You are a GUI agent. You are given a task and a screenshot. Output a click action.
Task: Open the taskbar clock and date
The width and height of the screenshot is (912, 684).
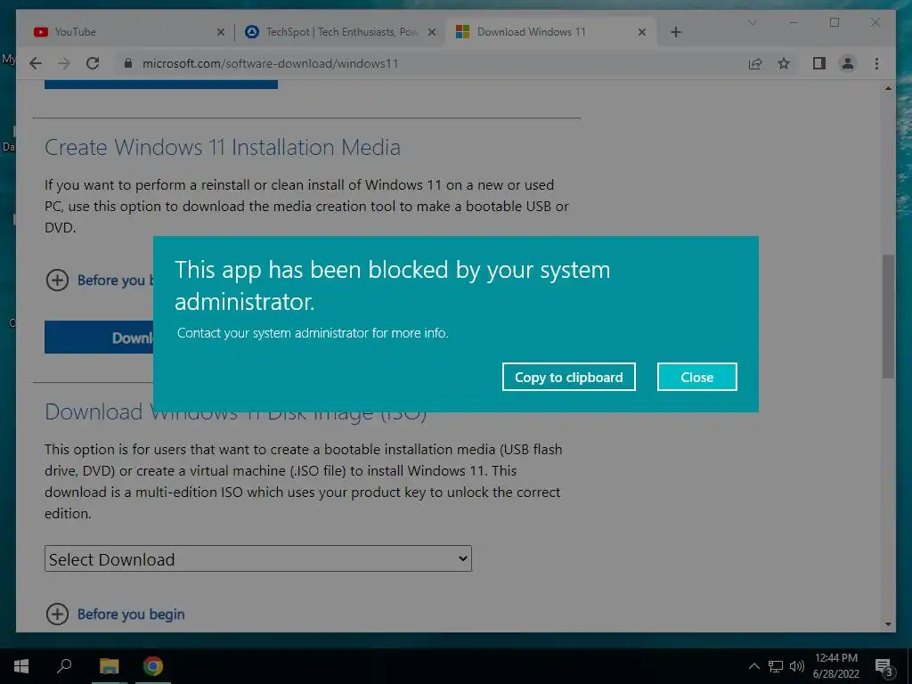coord(835,666)
